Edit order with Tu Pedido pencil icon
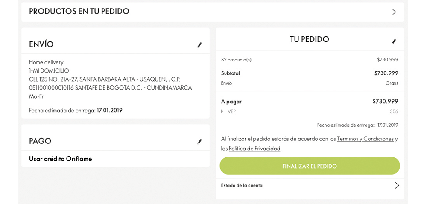Image resolution: width=427 pixels, height=204 pixels. click(394, 41)
